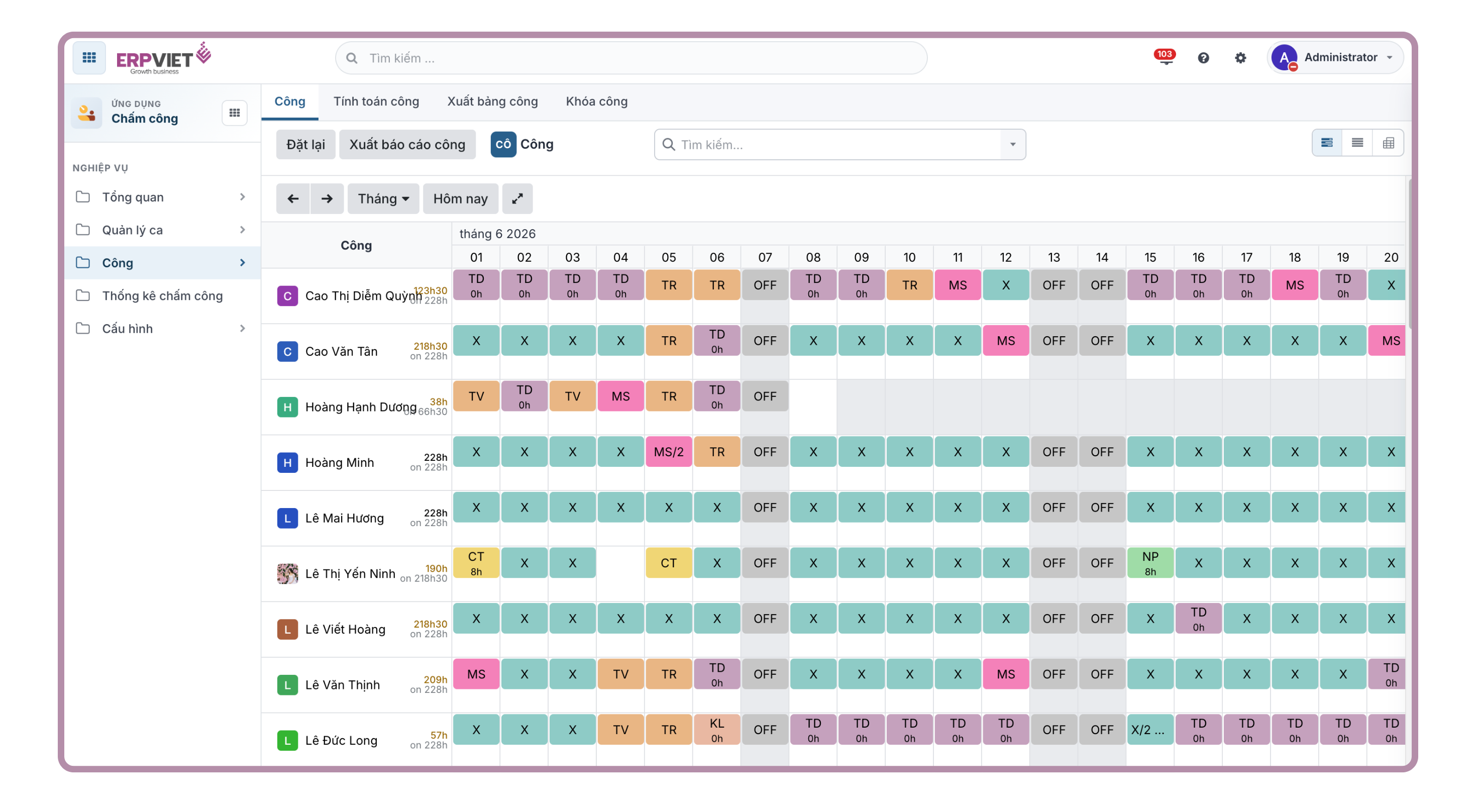The image size is (1476, 804).
Task: Click the help question mark icon
Action: (x=1203, y=58)
